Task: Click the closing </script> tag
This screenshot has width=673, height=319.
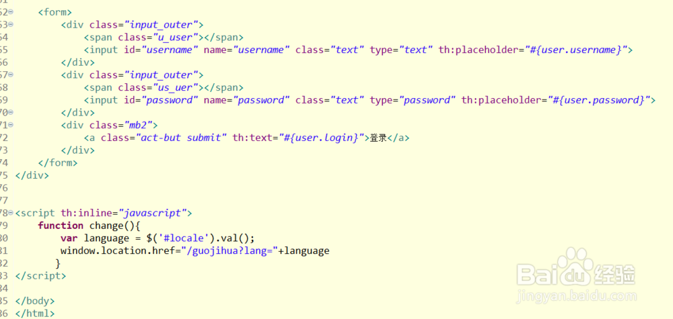Action: pyautogui.click(x=41, y=275)
